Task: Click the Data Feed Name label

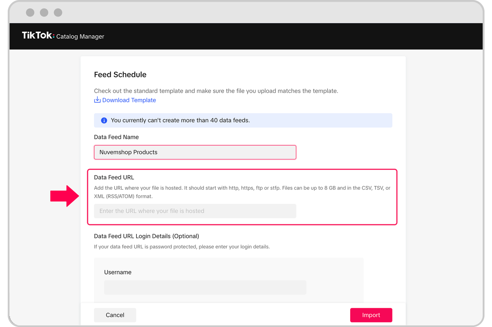Action: [116, 137]
